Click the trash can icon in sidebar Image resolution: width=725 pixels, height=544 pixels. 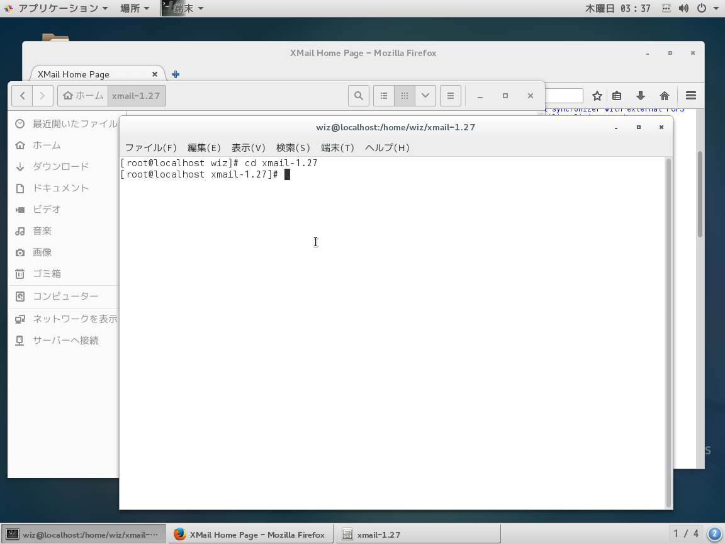click(x=20, y=274)
